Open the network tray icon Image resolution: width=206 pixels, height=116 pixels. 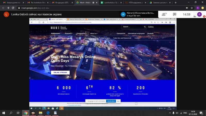coord(181,113)
